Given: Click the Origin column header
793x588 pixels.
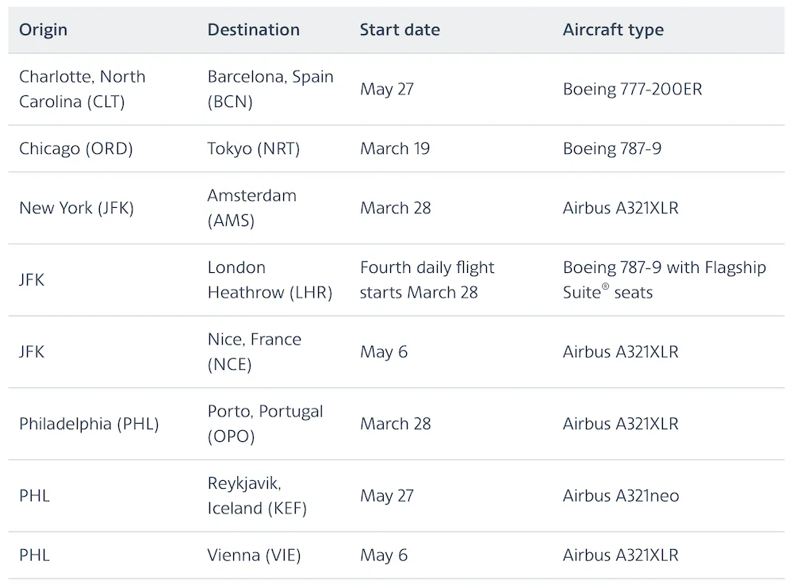Looking at the screenshot, I should (43, 29).
